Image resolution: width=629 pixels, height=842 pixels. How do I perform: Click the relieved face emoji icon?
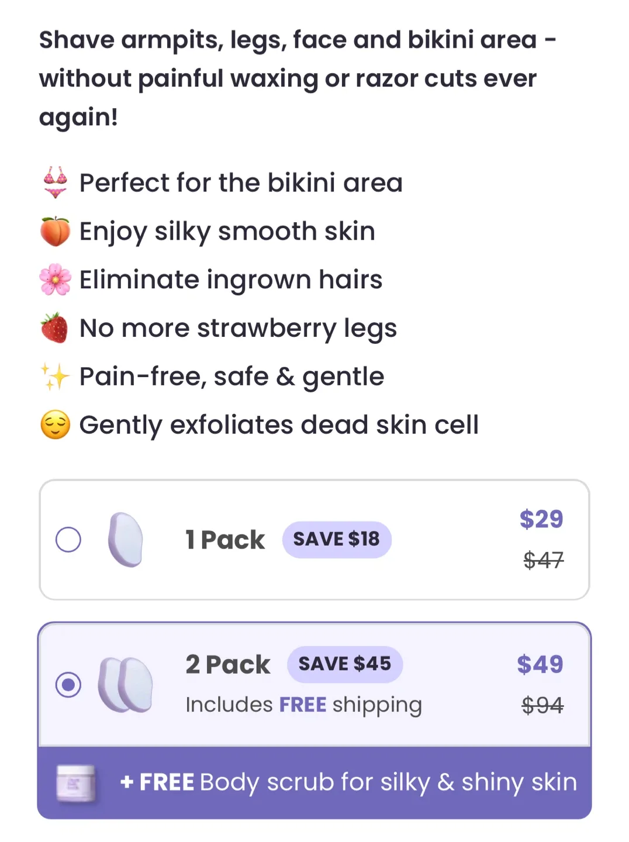[56, 425]
